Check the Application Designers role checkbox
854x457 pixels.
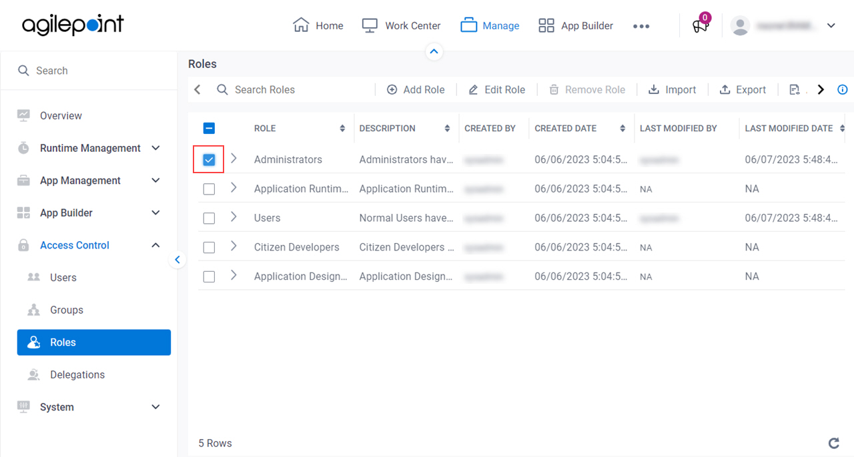(209, 276)
